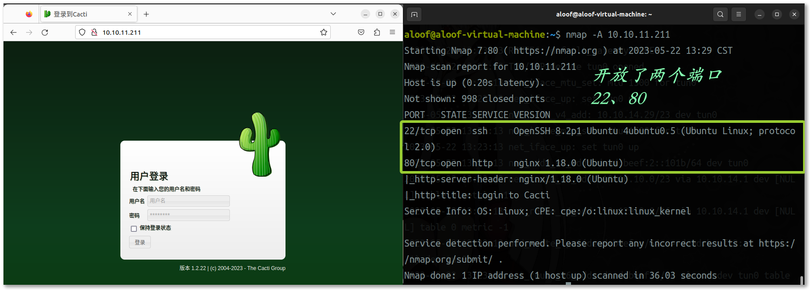Go back using the browser back arrow
810x290 pixels.
13,33
